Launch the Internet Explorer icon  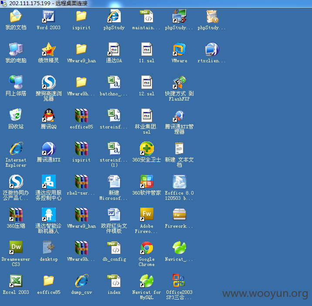click(16, 148)
